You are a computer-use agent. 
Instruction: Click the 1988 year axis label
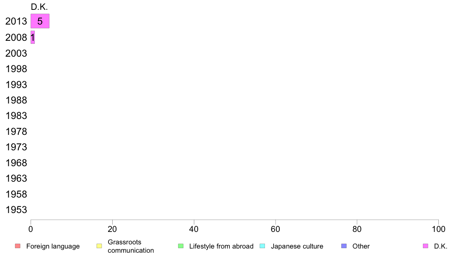coord(16,100)
